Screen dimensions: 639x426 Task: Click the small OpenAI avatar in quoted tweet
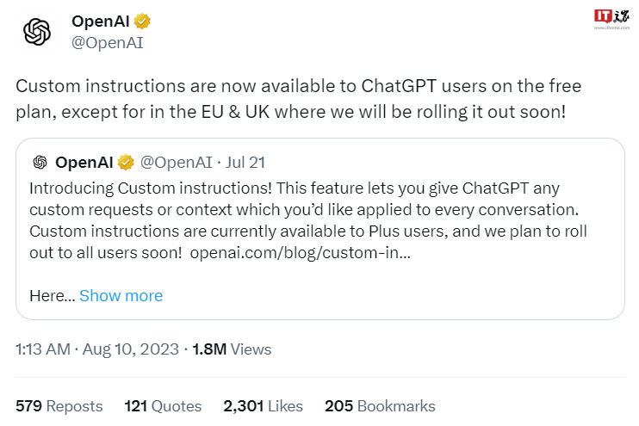click(40, 162)
